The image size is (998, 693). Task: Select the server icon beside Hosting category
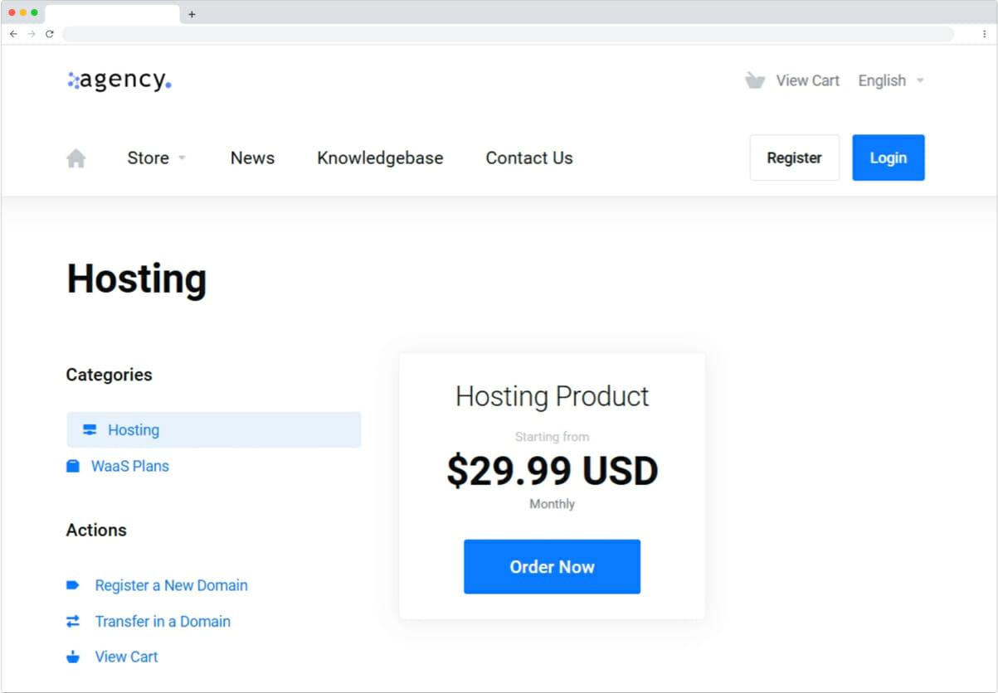(89, 429)
